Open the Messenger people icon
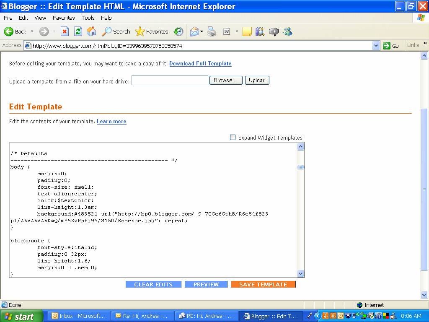 [x=287, y=31]
